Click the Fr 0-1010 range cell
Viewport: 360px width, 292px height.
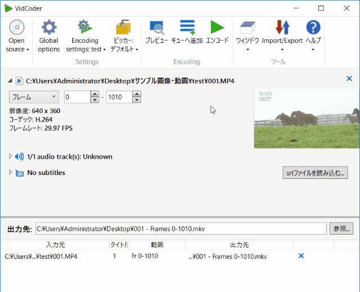145,256
